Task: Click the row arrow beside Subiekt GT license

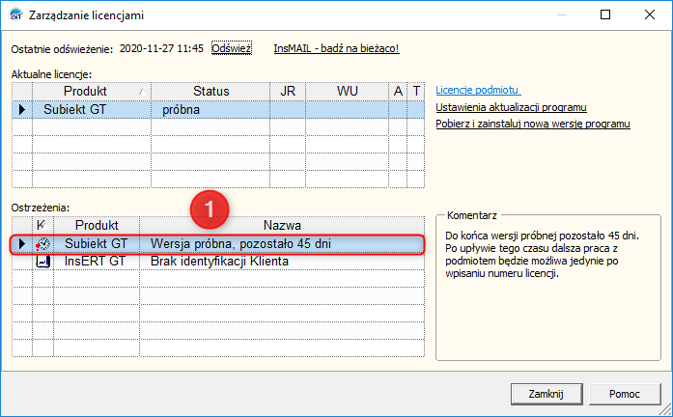Action: pos(22,109)
